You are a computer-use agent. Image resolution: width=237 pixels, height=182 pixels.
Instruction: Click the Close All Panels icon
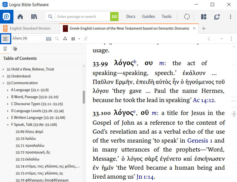click(x=217, y=17)
